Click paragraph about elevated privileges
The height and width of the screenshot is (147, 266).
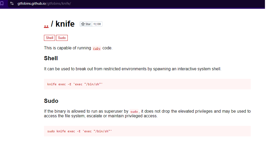point(147,114)
